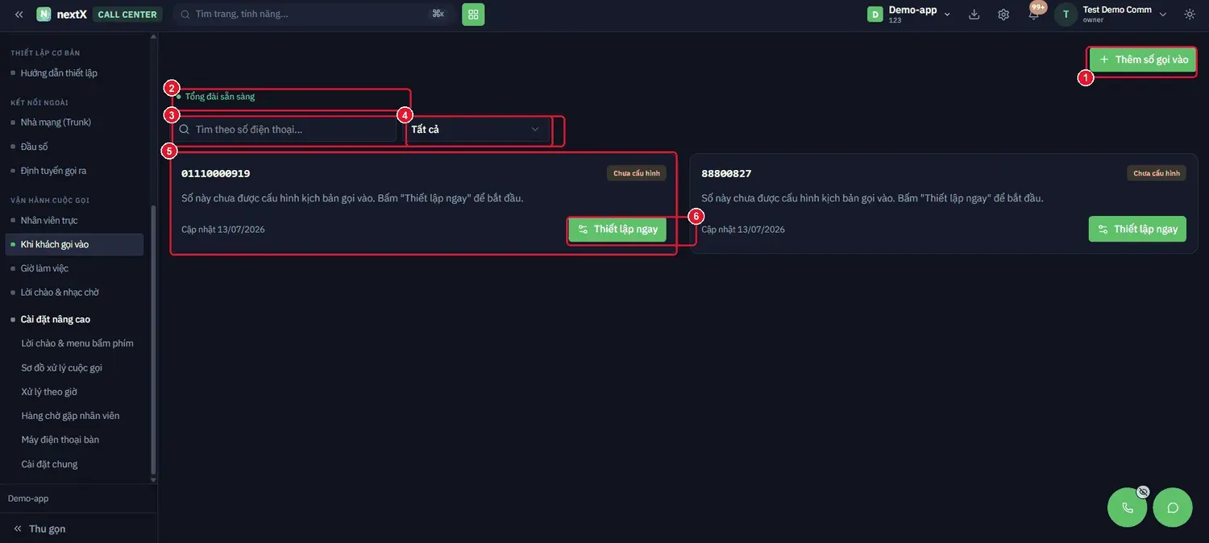The width and height of the screenshot is (1209, 543).
Task: Open the green apps grid icon
Action: click(473, 15)
